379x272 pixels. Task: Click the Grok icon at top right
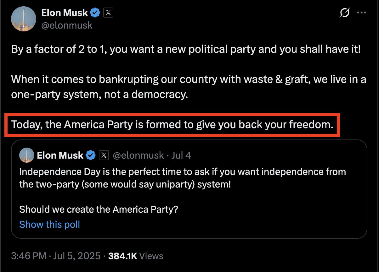345,13
